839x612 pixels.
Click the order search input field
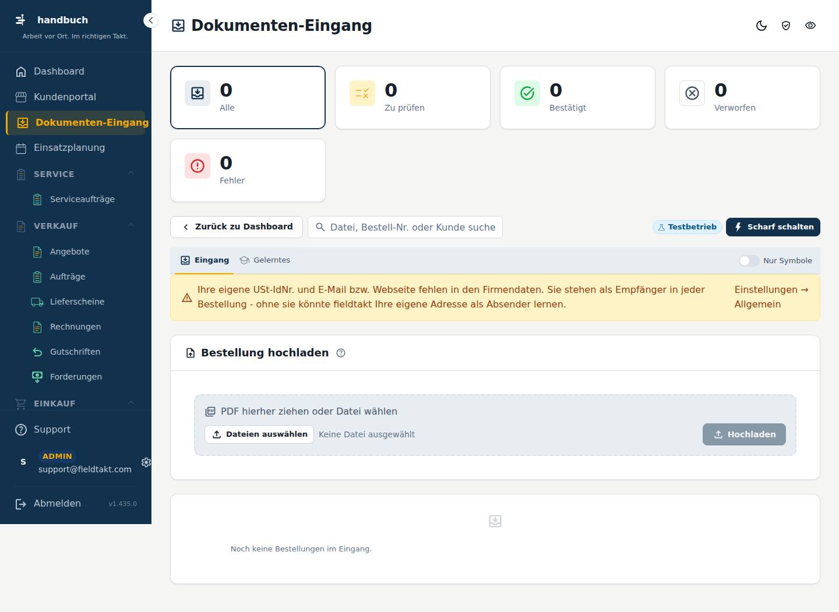point(405,227)
